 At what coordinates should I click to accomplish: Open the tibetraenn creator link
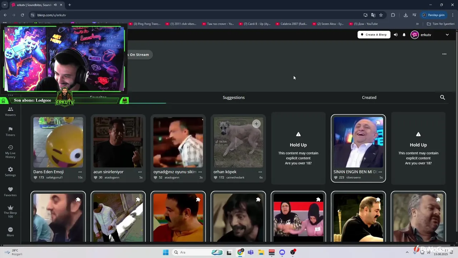tap(354, 177)
